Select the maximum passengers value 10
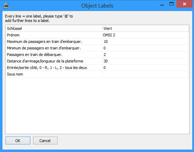This screenshot has height=152, width=194. 145,42
